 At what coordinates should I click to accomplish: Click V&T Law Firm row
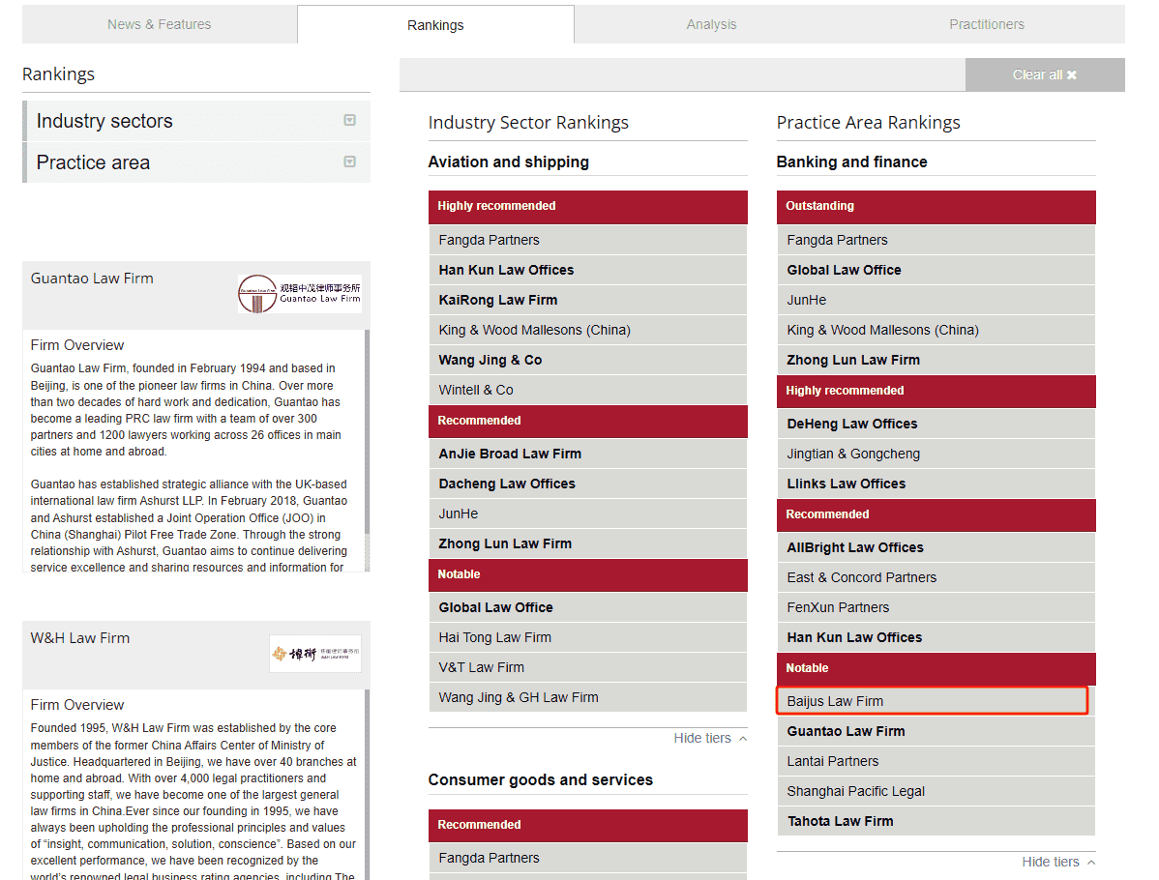[587, 667]
